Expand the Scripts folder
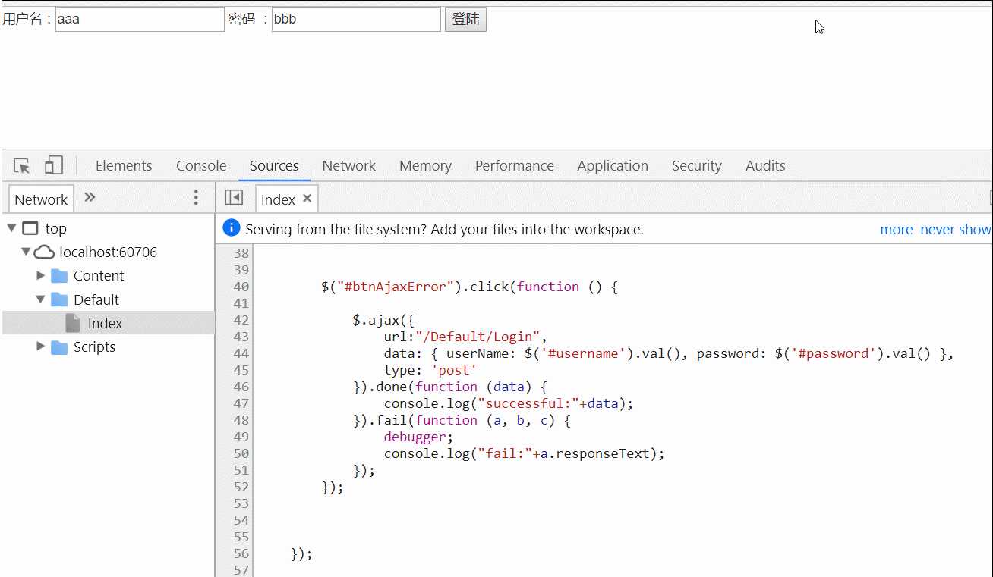This screenshot has width=993, height=577. coord(41,347)
